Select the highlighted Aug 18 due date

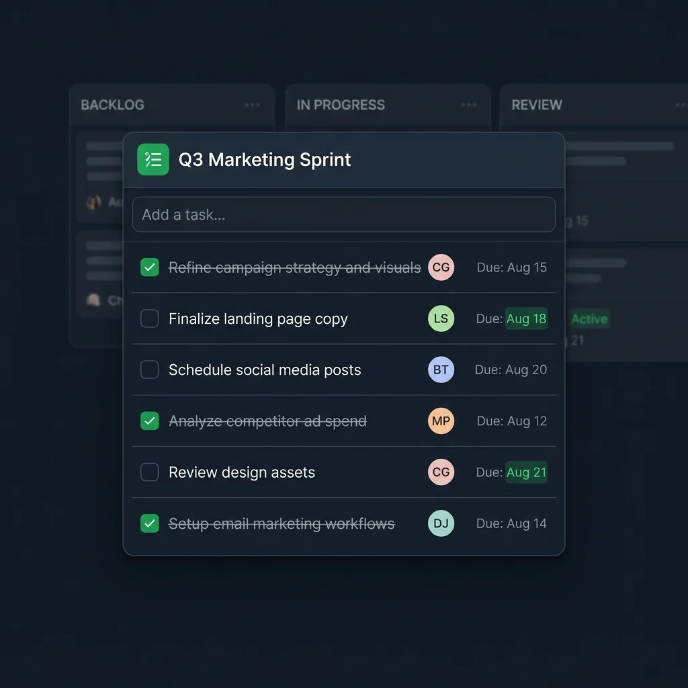coord(527,318)
